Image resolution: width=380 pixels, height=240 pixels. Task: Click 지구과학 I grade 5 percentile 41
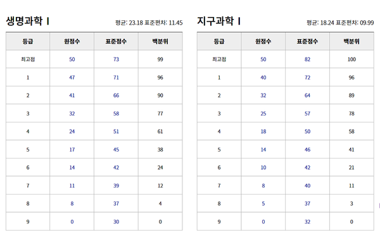coord(351,150)
